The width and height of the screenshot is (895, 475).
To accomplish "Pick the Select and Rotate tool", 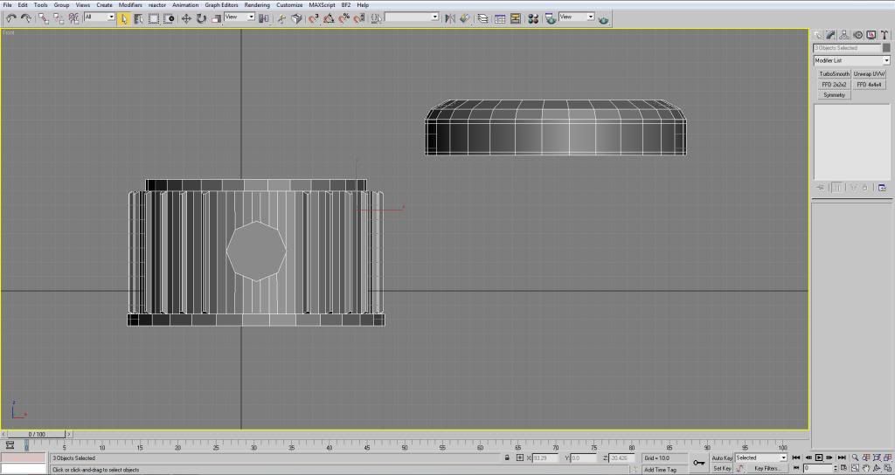I will 201,17.
